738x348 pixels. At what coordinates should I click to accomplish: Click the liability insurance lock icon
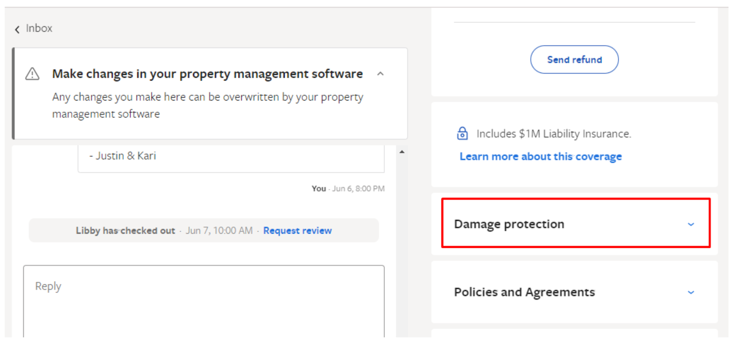click(x=462, y=134)
